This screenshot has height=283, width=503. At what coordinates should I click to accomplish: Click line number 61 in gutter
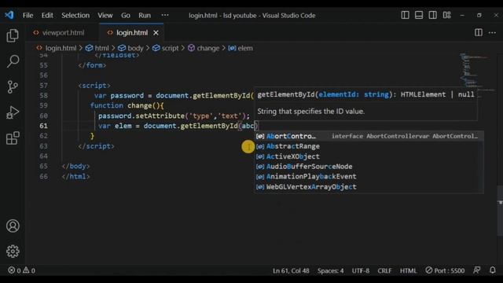(43, 126)
